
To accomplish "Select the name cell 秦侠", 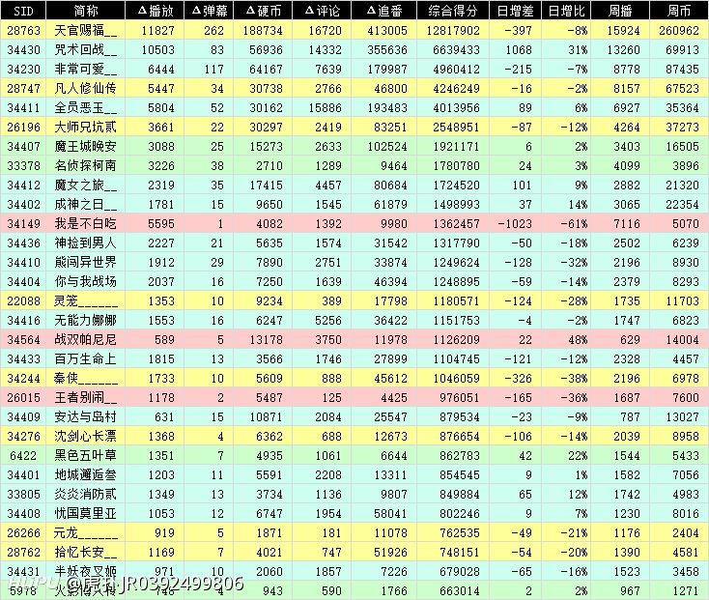I will (x=85, y=379).
